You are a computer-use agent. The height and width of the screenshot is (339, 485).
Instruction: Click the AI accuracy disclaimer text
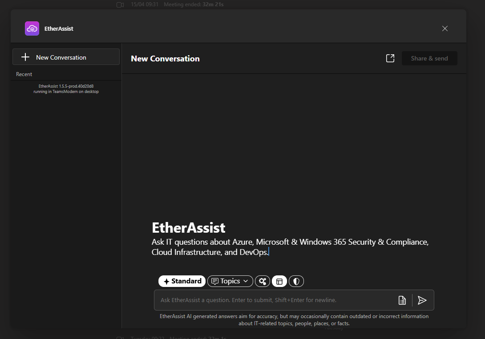coord(294,320)
